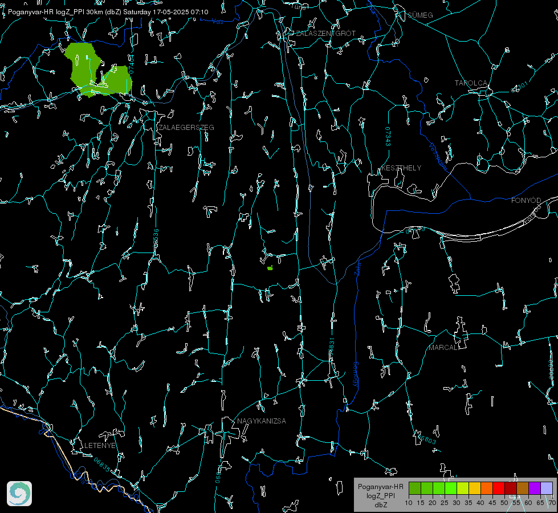The height and width of the screenshot is (513, 558).
Task: Click the LETENYE town label
Action: coord(100,445)
